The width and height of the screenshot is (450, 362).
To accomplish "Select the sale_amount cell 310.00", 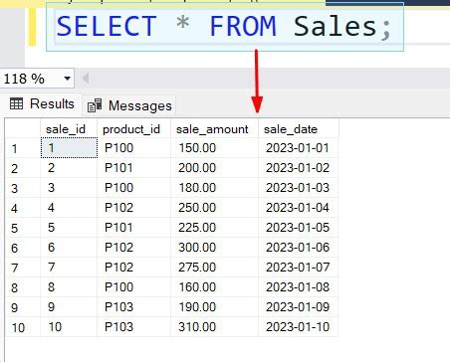I will (x=214, y=327).
